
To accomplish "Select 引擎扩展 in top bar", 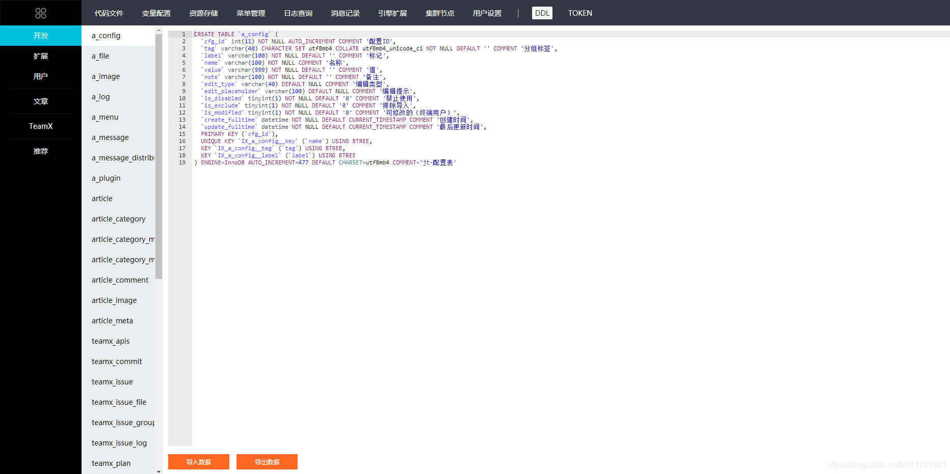I will pyautogui.click(x=393, y=13).
